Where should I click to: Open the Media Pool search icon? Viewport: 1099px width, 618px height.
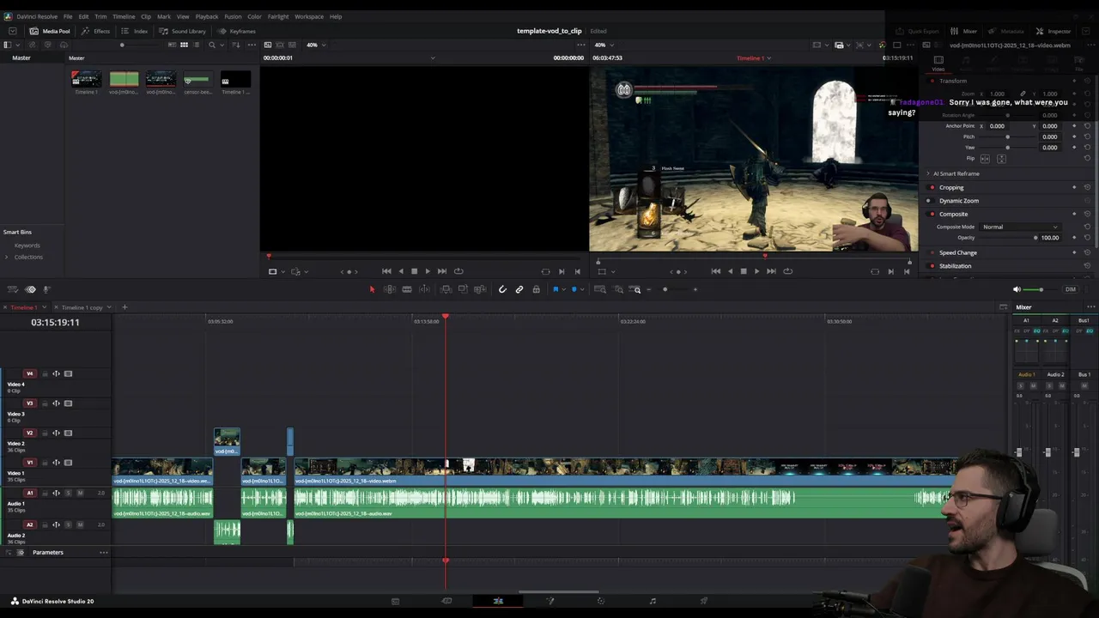[x=212, y=45]
